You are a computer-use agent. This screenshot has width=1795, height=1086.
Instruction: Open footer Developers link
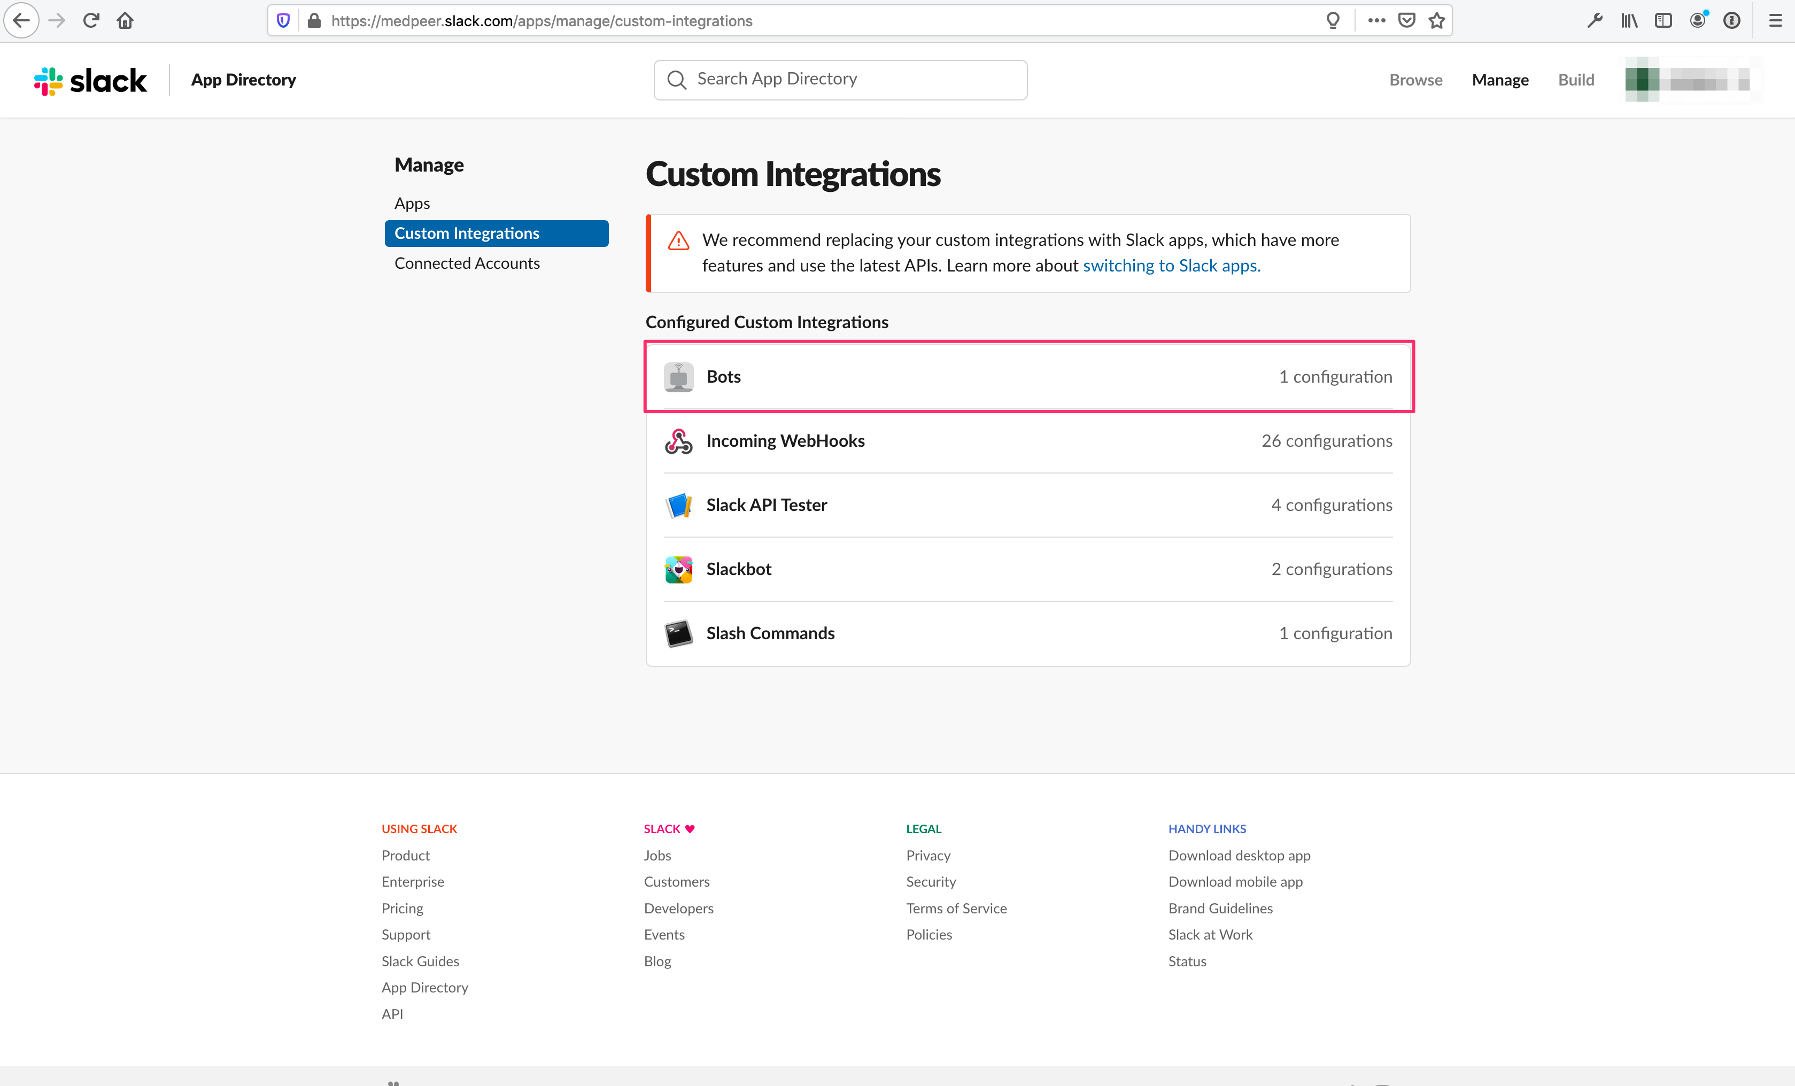coord(679,908)
